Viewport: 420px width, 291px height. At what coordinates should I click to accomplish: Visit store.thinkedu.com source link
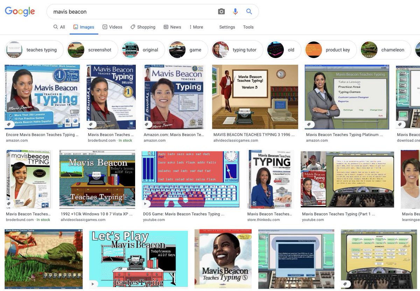(264, 220)
